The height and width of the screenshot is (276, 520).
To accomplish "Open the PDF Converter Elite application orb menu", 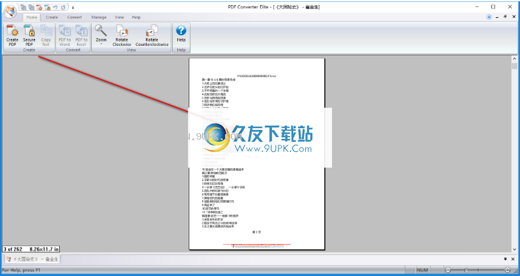I will [10, 11].
